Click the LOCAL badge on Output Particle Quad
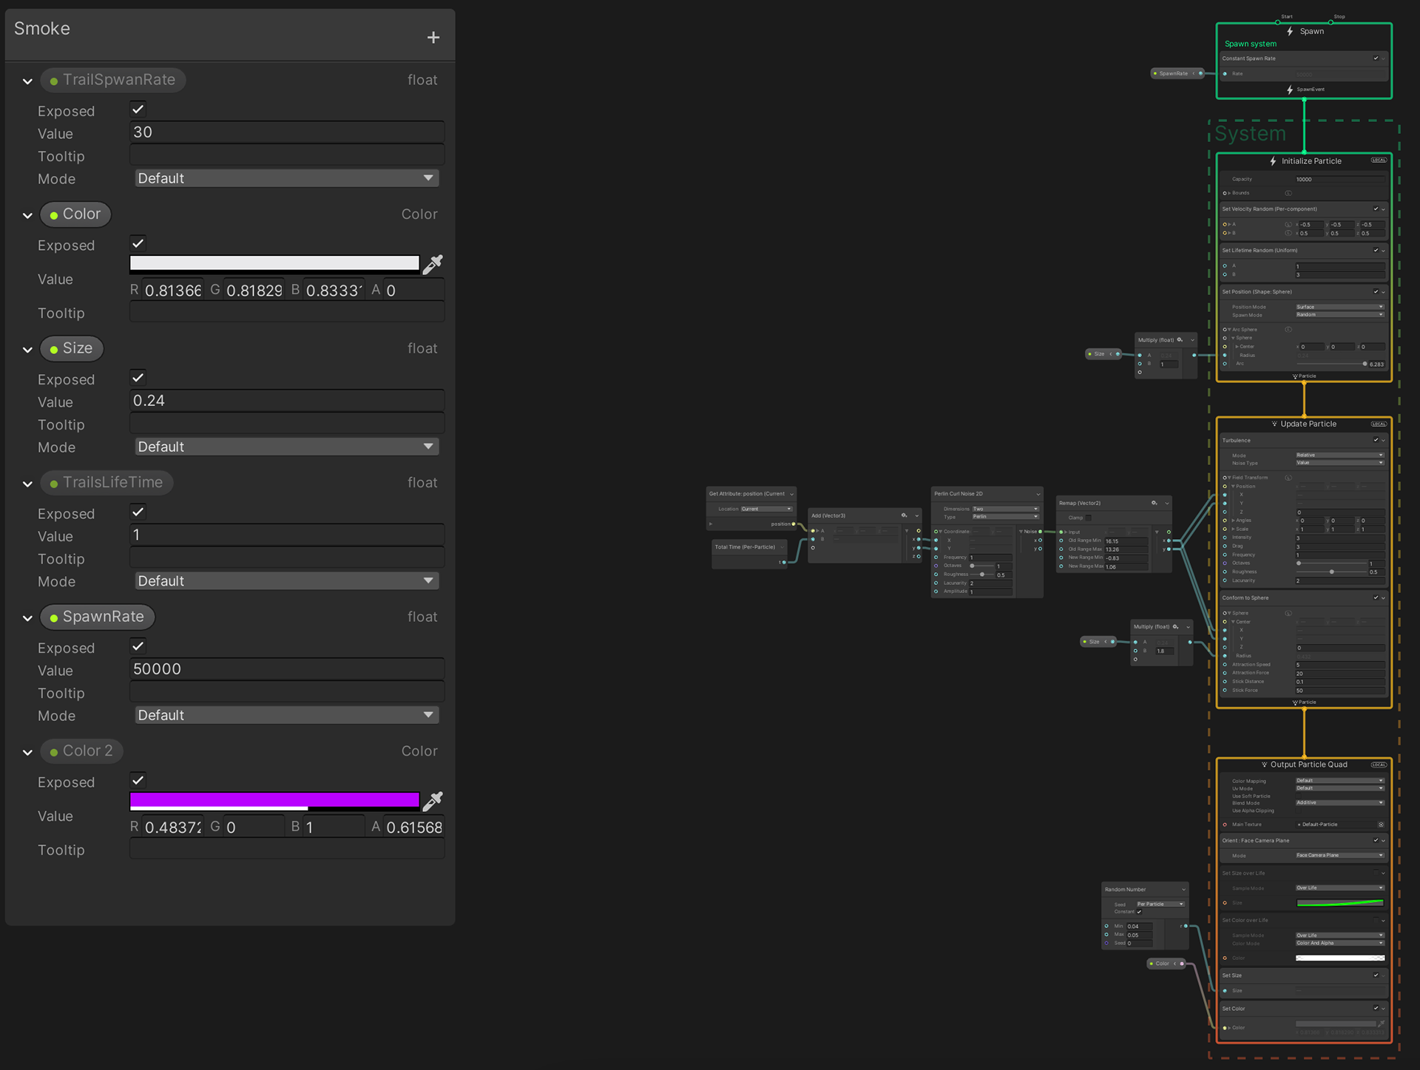 [x=1379, y=765]
